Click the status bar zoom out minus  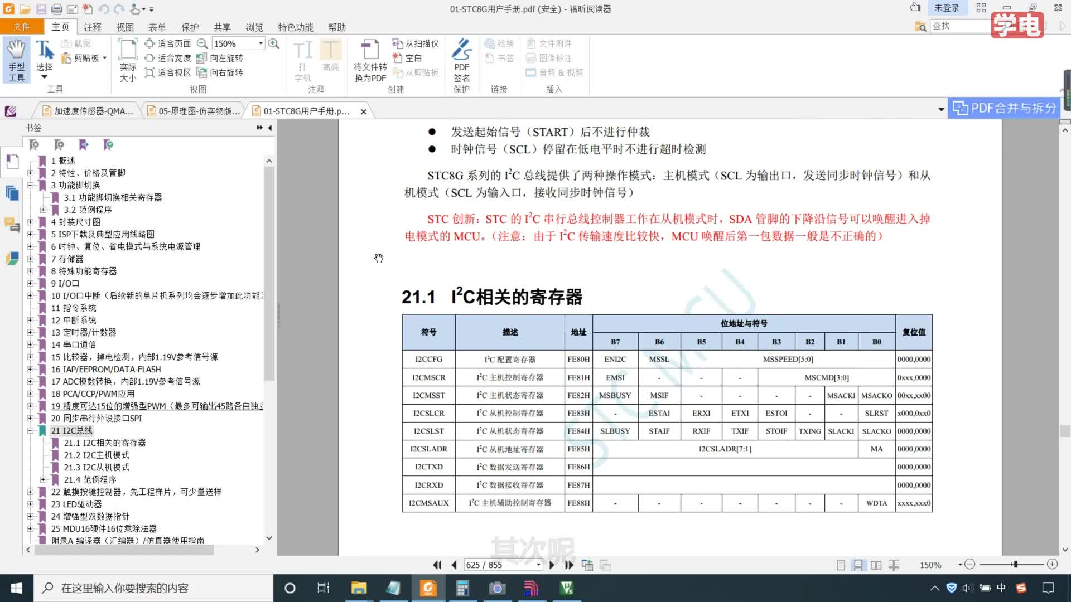(x=970, y=565)
